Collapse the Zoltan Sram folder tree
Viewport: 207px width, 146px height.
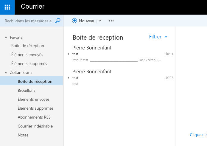pos(6,73)
